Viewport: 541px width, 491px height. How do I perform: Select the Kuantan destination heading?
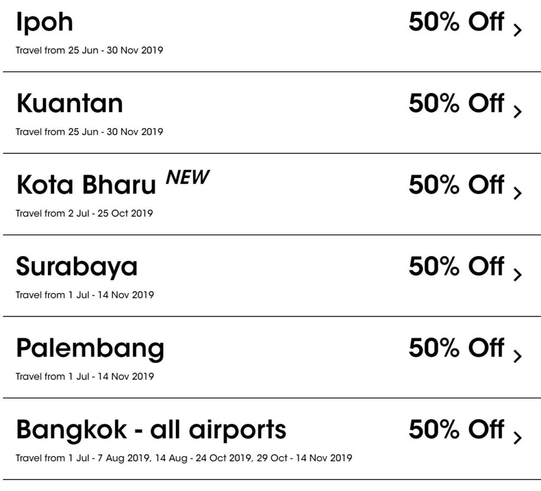(69, 103)
